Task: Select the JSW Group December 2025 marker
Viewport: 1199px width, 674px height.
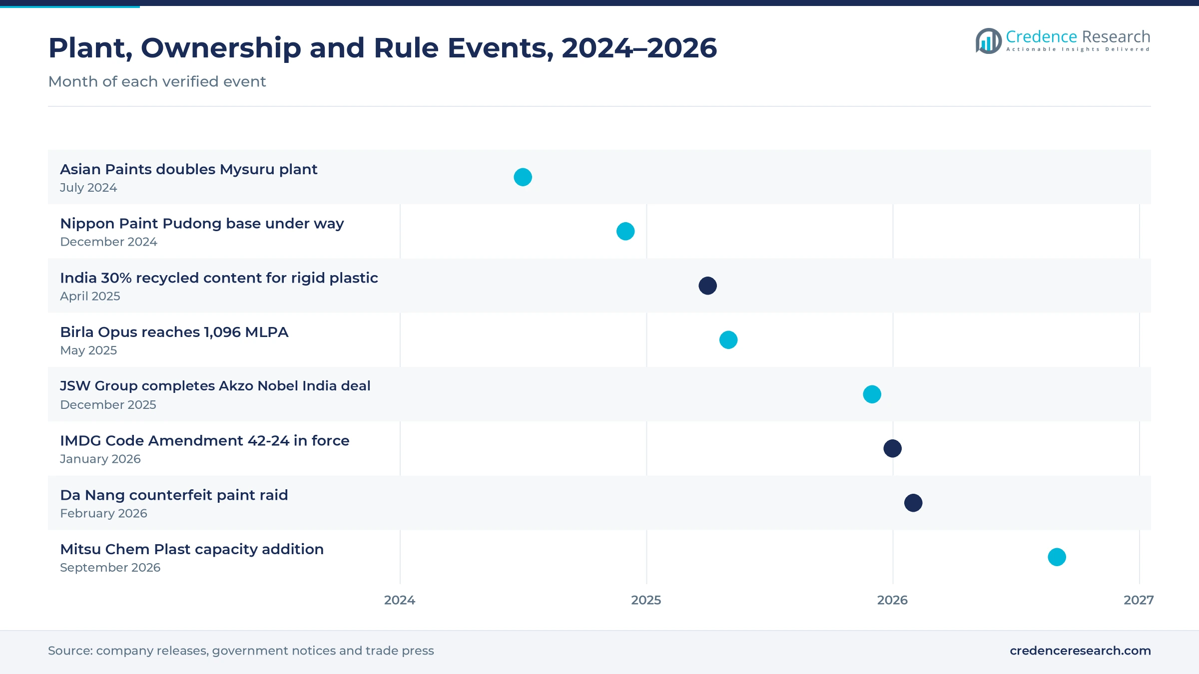Action: [872, 394]
